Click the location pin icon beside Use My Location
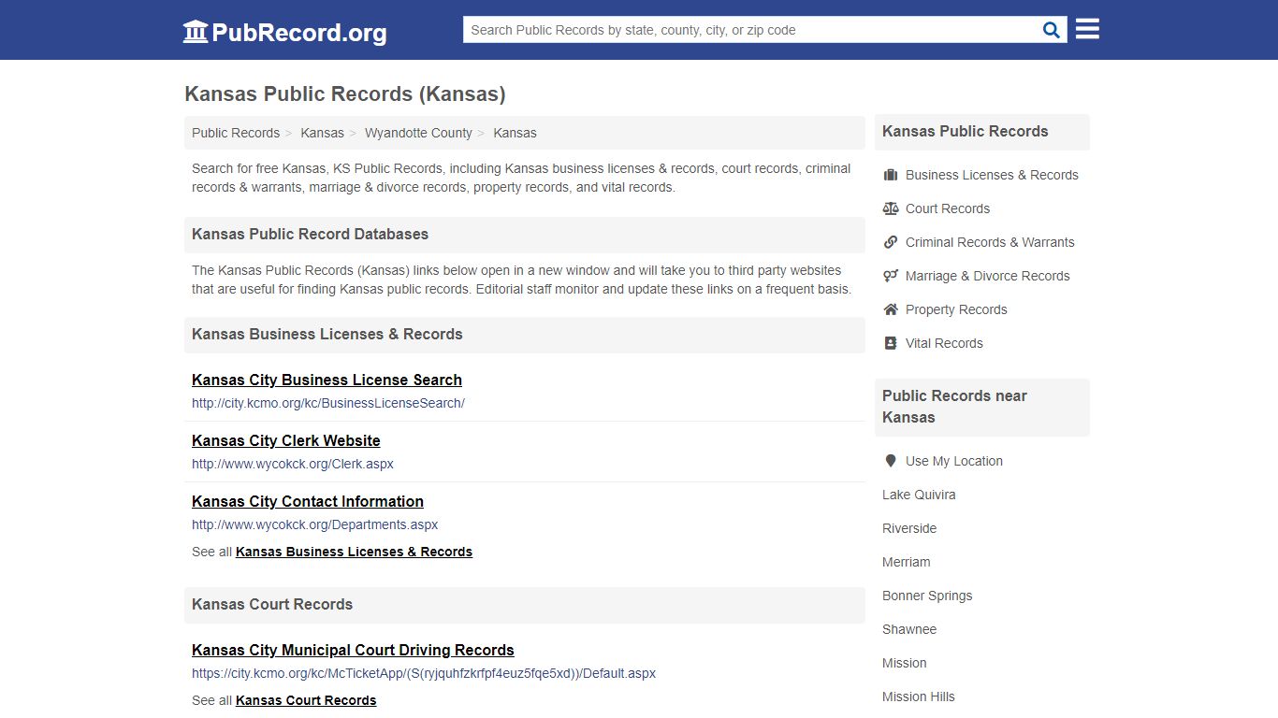 pos(891,461)
